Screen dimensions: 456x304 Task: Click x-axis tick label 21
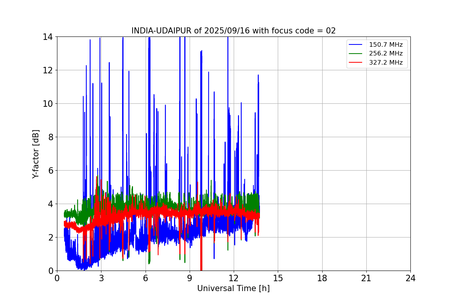tap(366, 278)
